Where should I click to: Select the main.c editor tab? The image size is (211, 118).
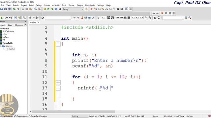tap(33, 22)
